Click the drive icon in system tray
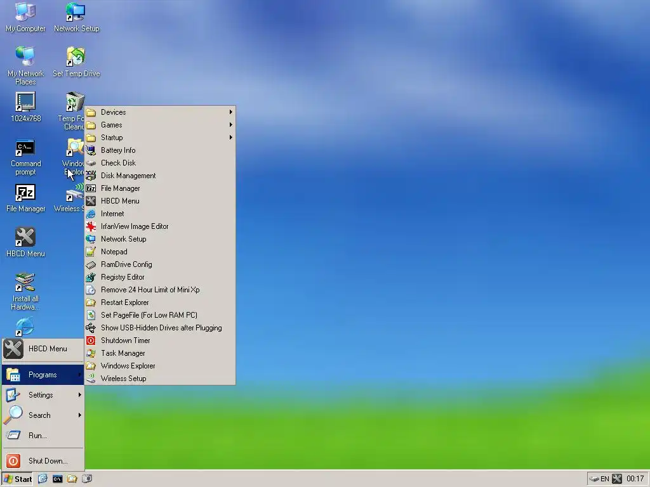This screenshot has height=487, width=650. [594, 479]
